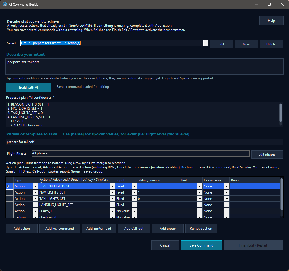Click the Value / variable column header
This screenshot has width=289, height=271.
pyautogui.click(x=158, y=180)
